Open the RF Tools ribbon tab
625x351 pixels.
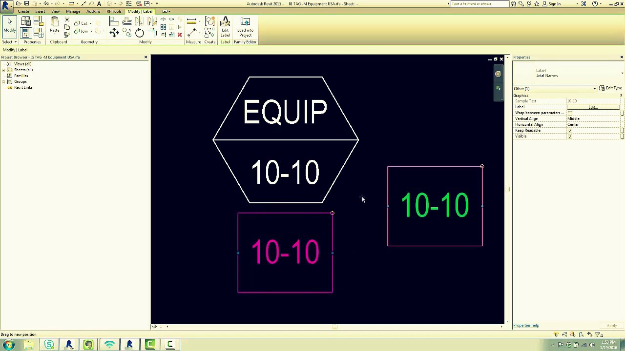(114, 11)
